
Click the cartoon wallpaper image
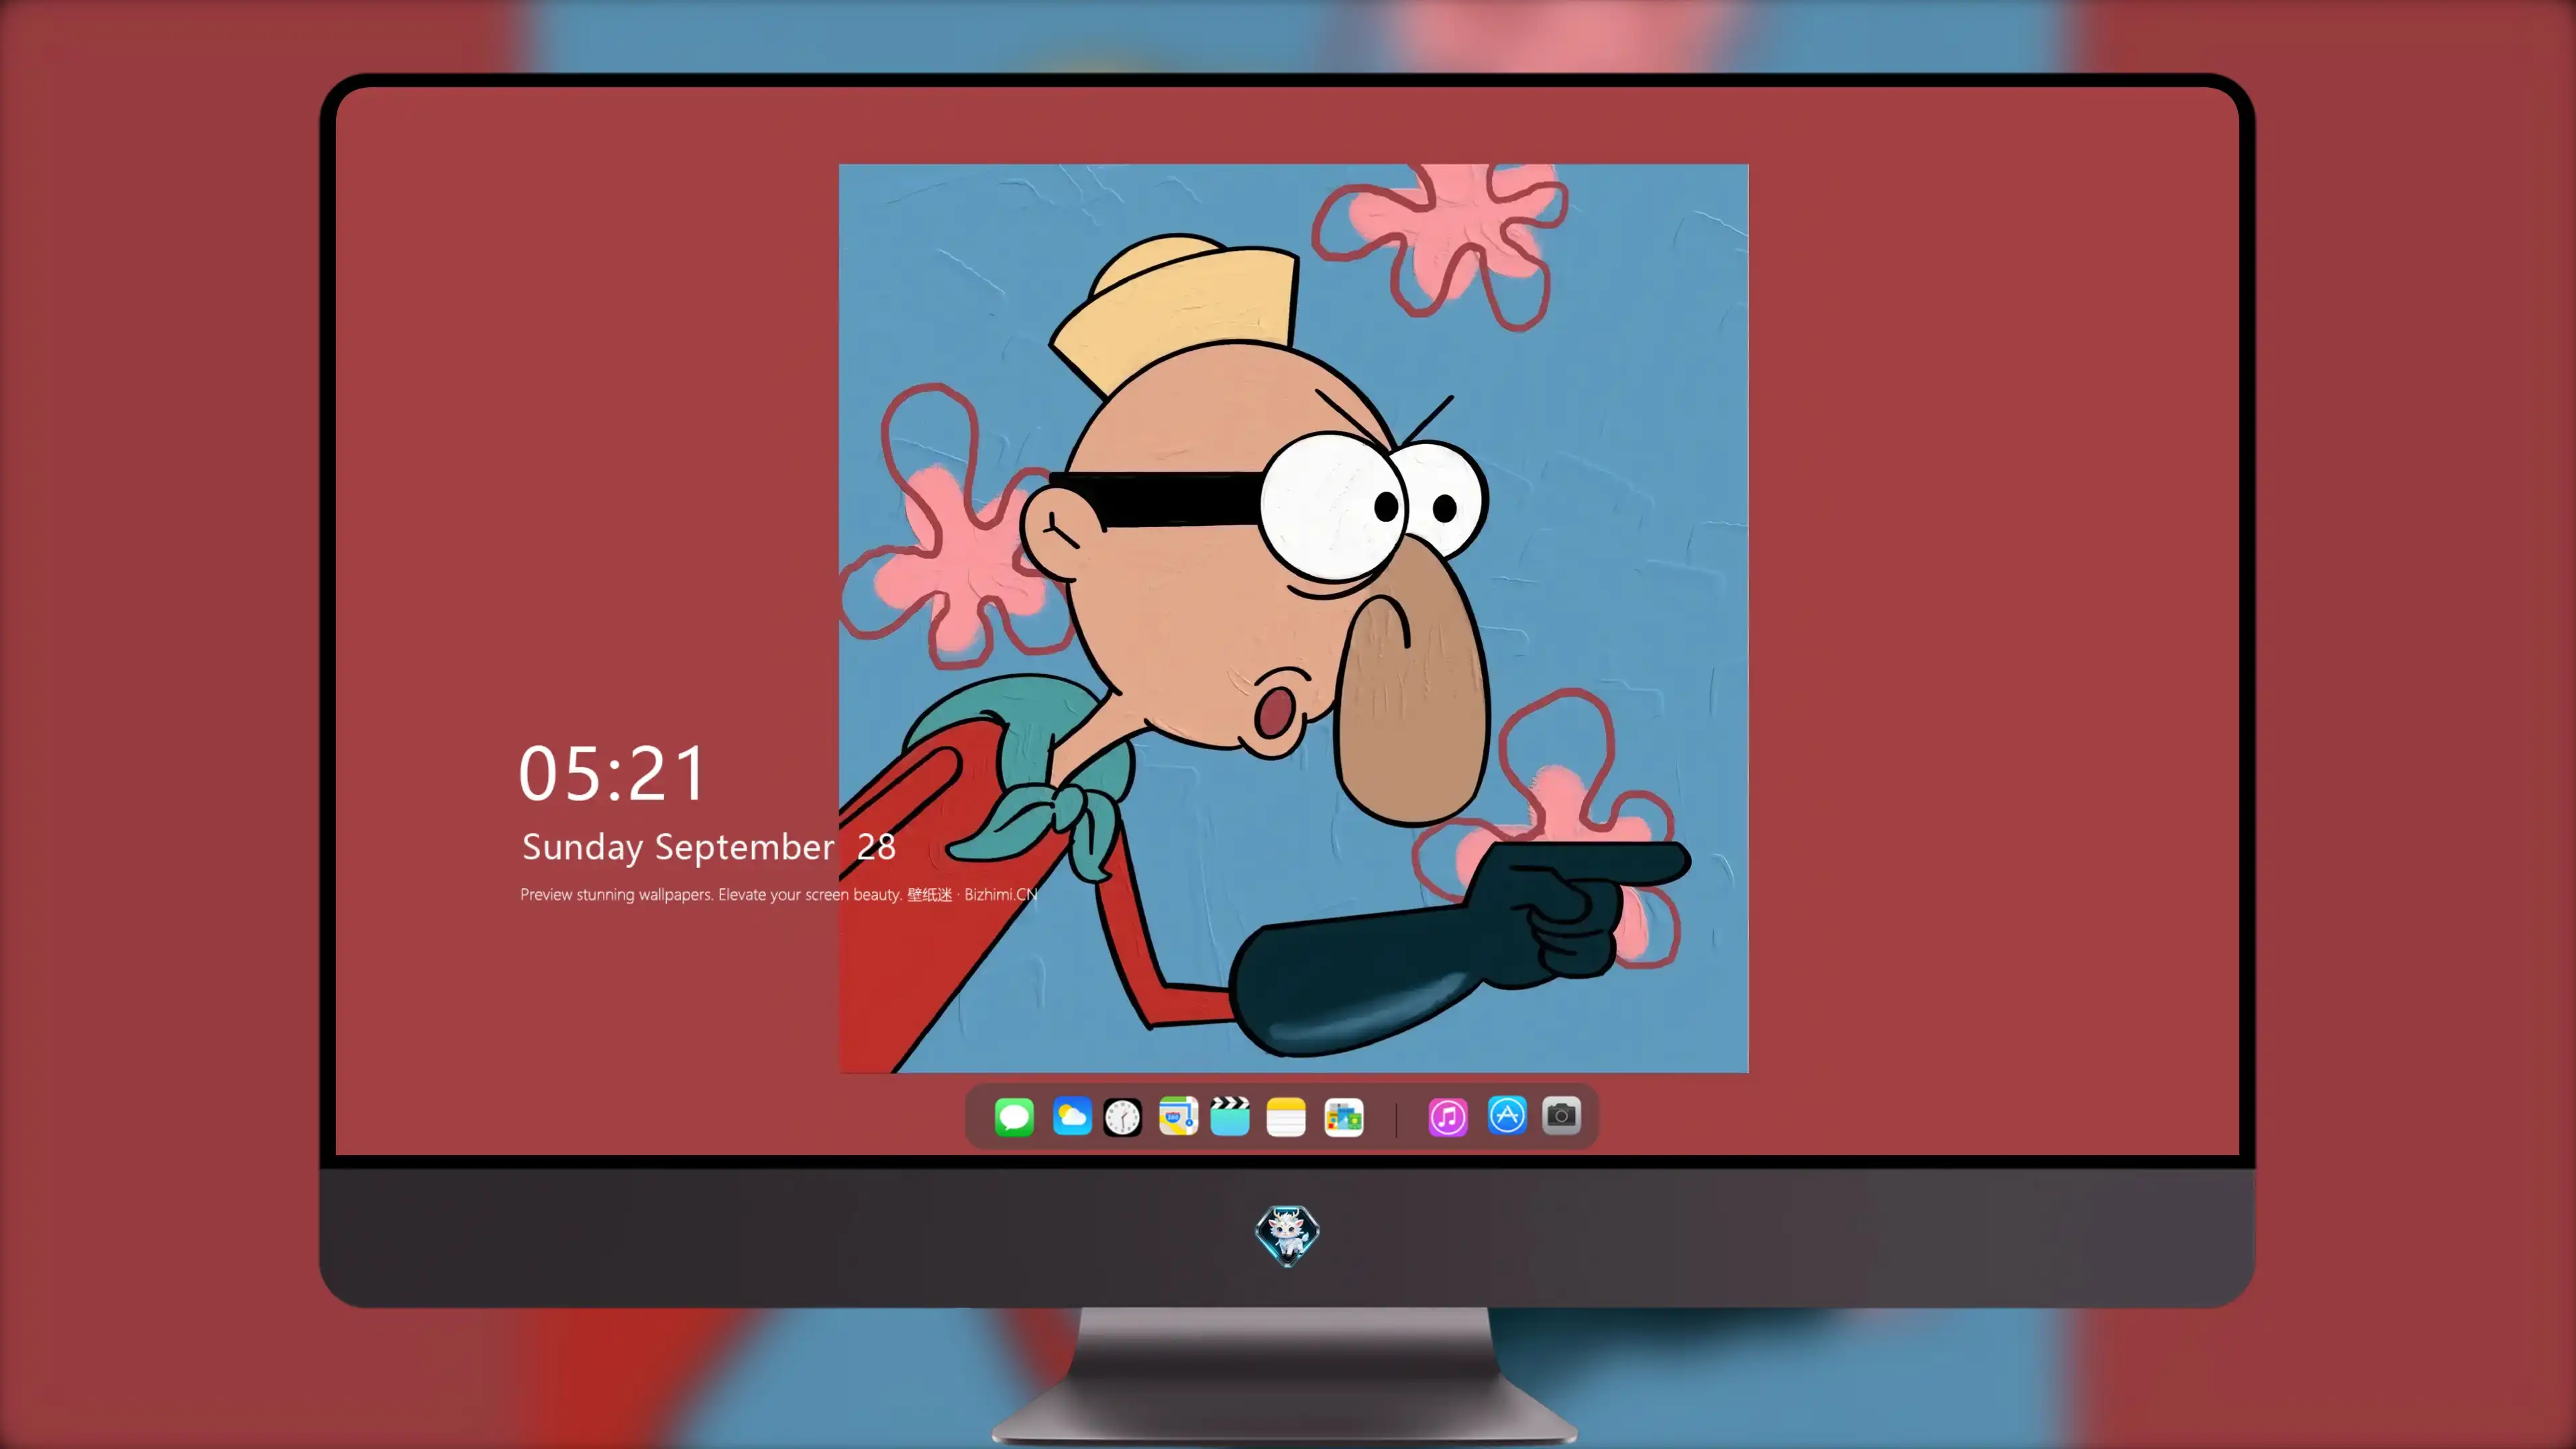pyautogui.click(x=1293, y=618)
